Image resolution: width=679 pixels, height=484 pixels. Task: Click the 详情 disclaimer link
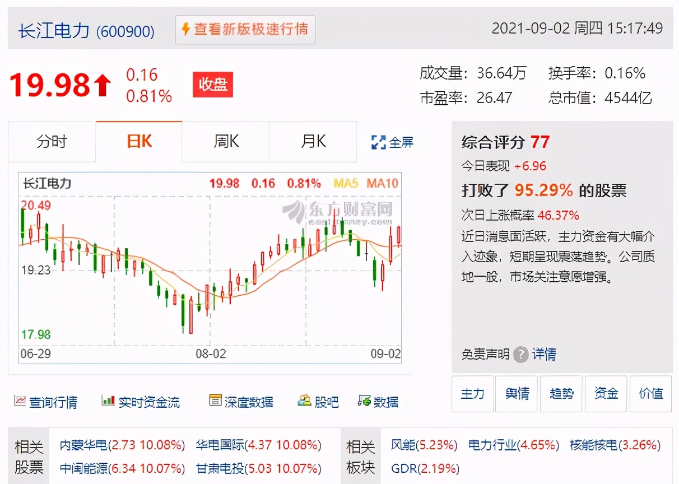544,355
